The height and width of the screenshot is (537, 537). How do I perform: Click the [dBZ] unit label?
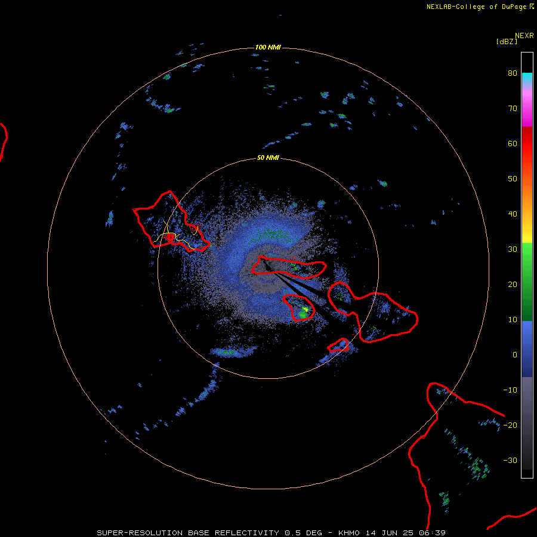click(x=507, y=41)
